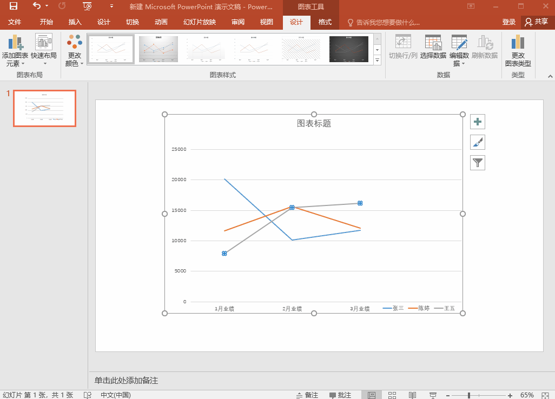Image resolution: width=555 pixels, height=399 pixels.
Task: Open 添加图表元素 dropdown
Action: tap(15, 50)
